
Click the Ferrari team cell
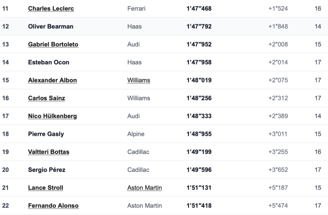136,9
